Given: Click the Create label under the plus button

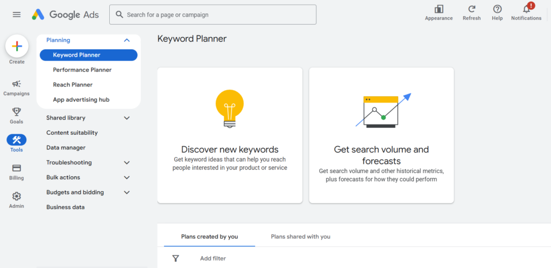Looking at the screenshot, I should click(x=17, y=62).
